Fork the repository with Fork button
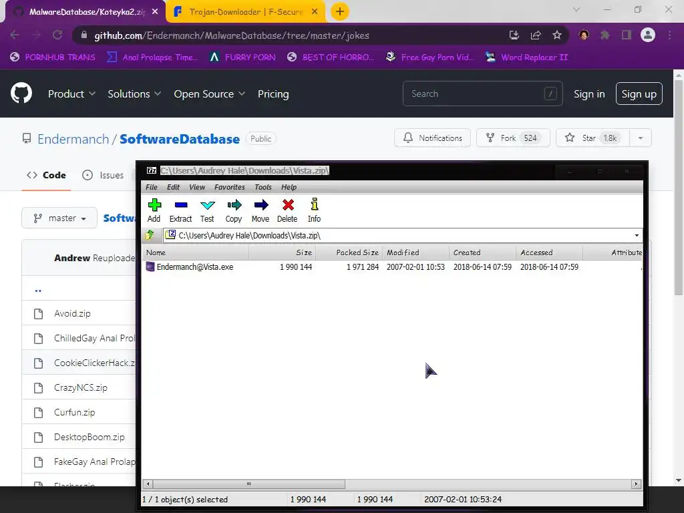The width and height of the screenshot is (684, 513). (x=513, y=138)
